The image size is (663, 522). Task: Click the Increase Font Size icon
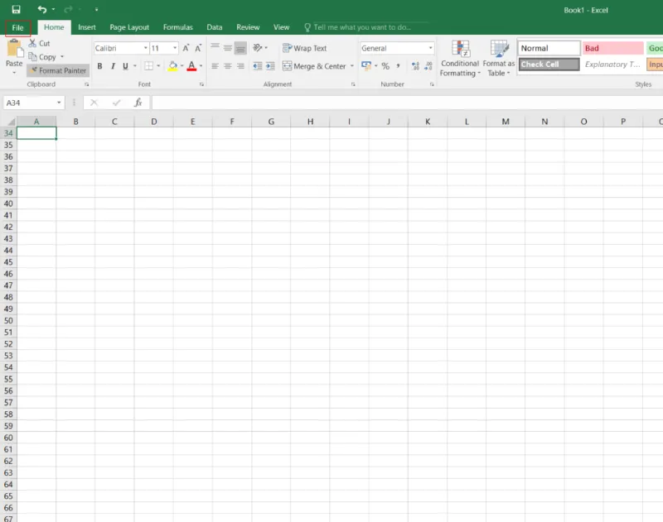(186, 48)
